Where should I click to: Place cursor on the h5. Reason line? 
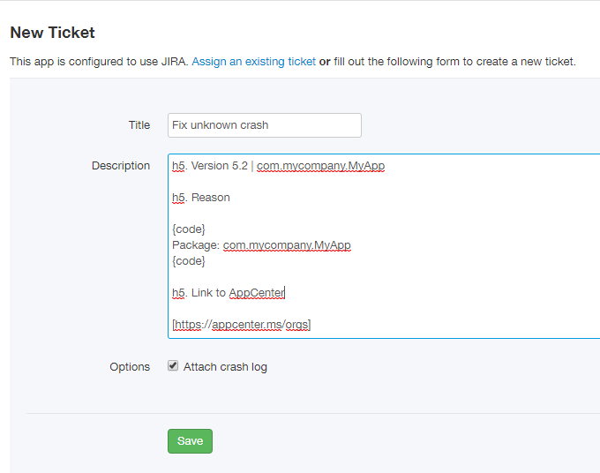201,198
